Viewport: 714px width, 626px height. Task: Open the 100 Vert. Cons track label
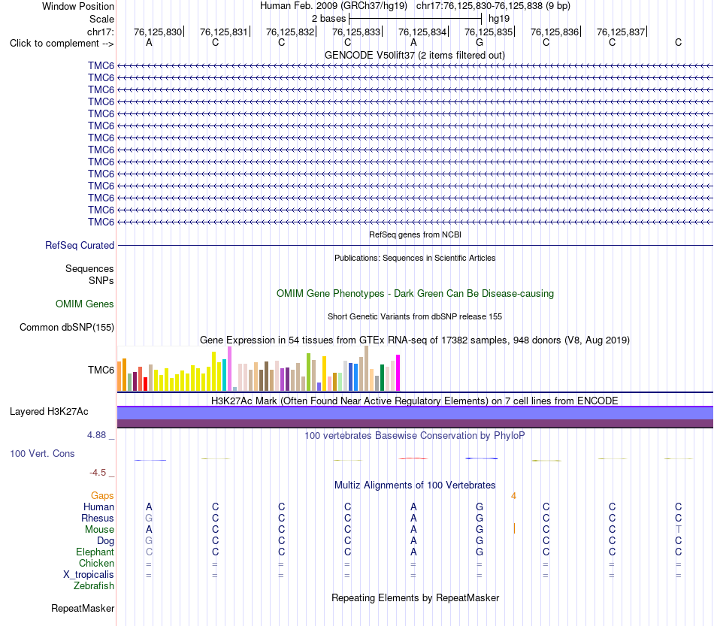[42, 453]
